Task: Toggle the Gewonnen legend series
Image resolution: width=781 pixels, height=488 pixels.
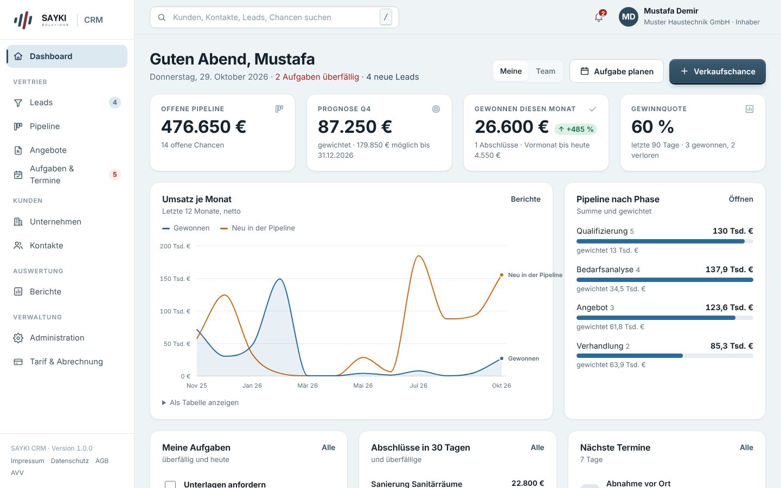Action: (x=186, y=228)
